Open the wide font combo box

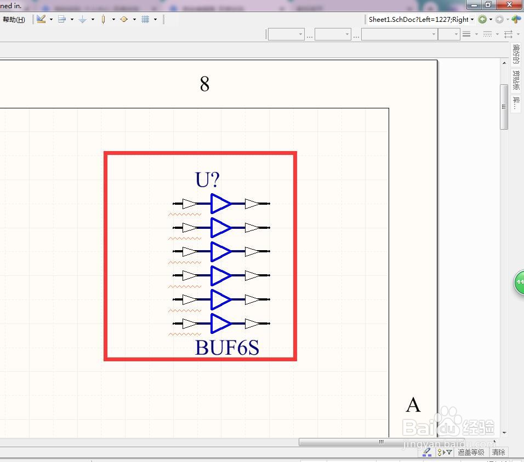coord(400,34)
